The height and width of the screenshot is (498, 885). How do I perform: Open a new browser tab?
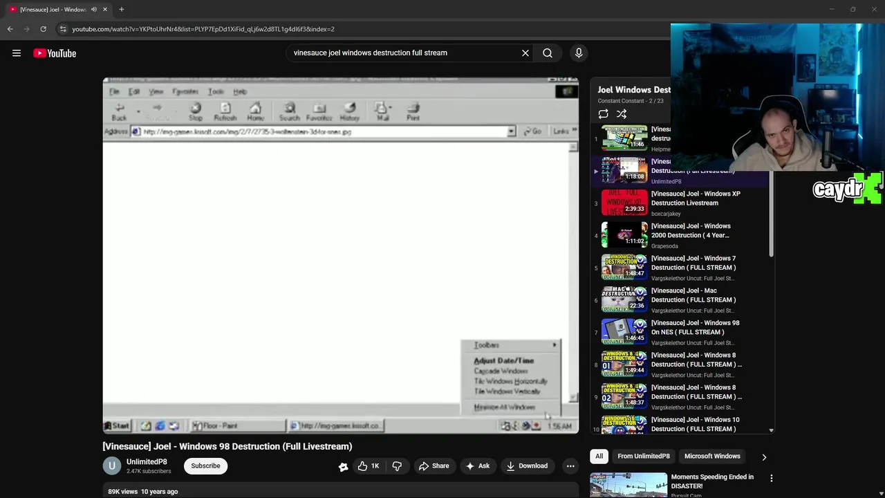pyautogui.click(x=121, y=9)
